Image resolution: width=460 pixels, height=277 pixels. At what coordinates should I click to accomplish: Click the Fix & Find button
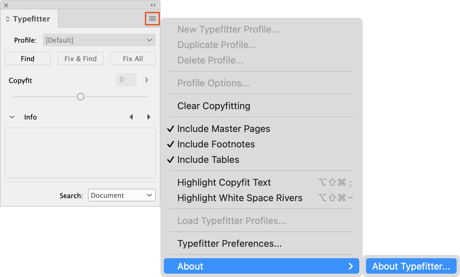(81, 58)
